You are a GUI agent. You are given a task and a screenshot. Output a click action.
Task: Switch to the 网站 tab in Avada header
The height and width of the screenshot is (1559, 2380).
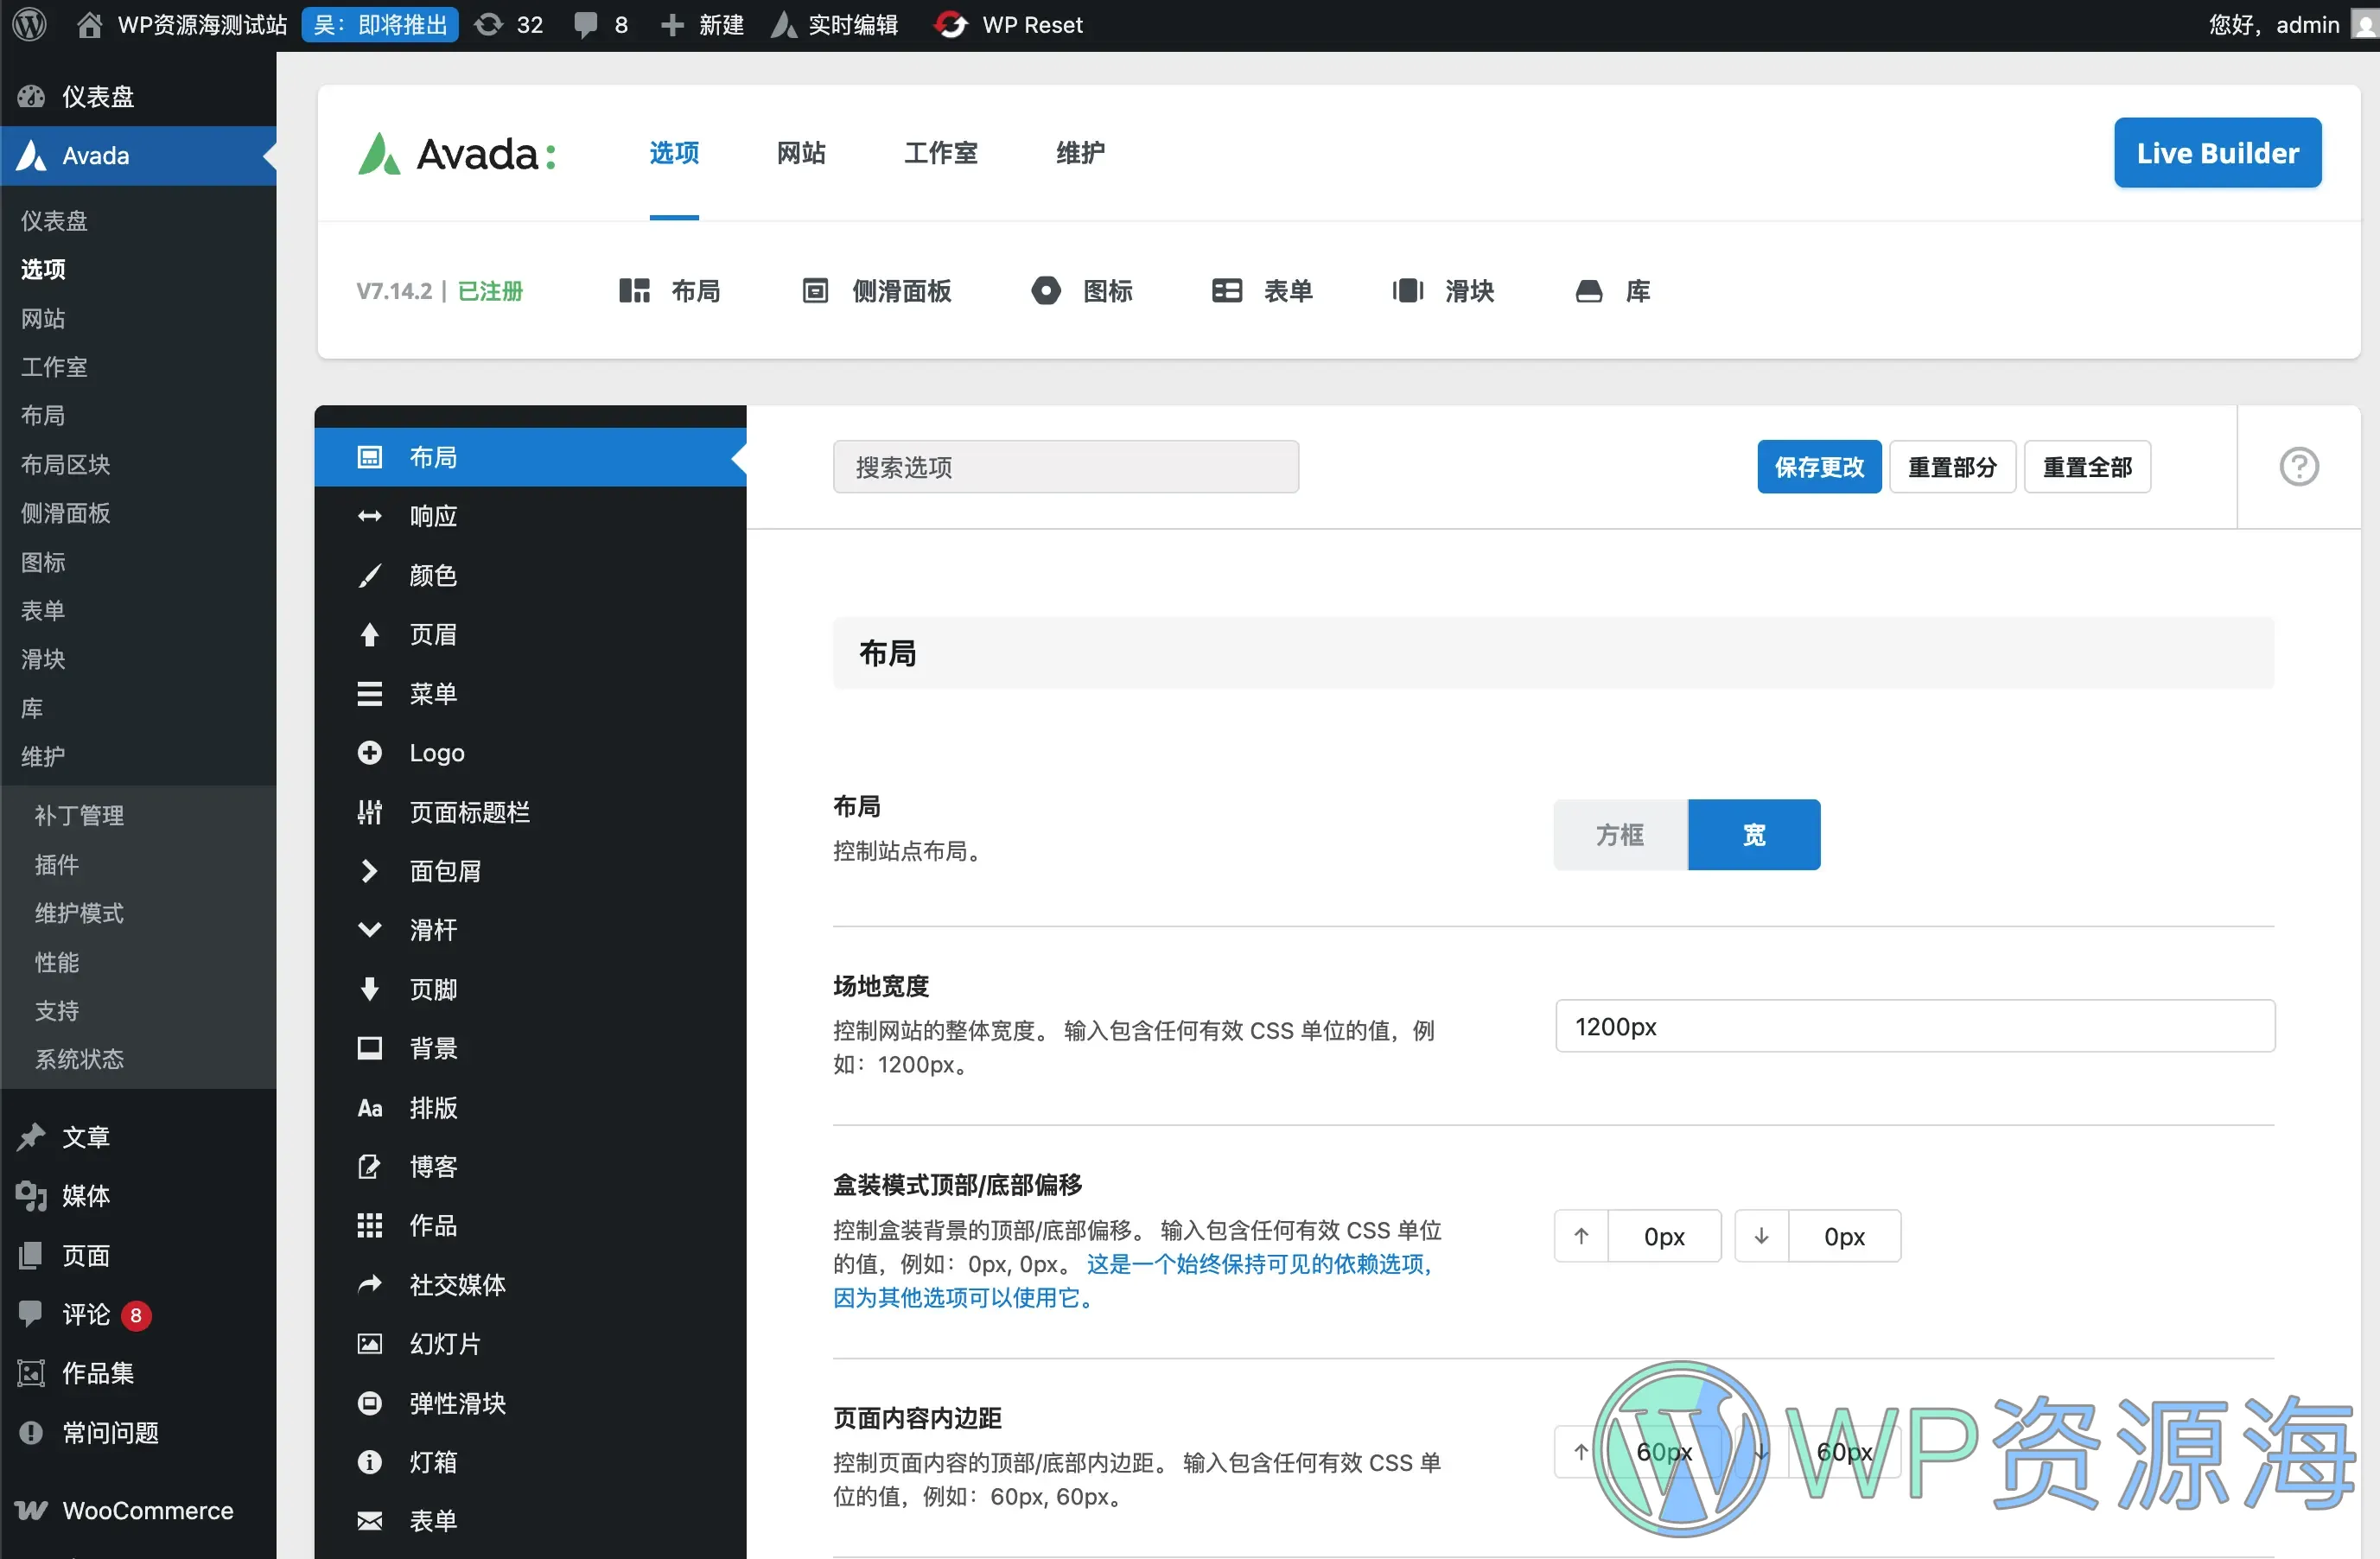point(800,153)
